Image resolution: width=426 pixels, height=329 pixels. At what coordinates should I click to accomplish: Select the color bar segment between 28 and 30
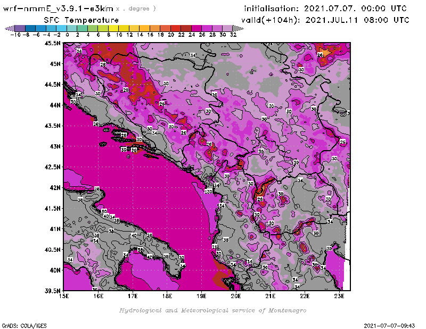pyautogui.click(x=217, y=28)
